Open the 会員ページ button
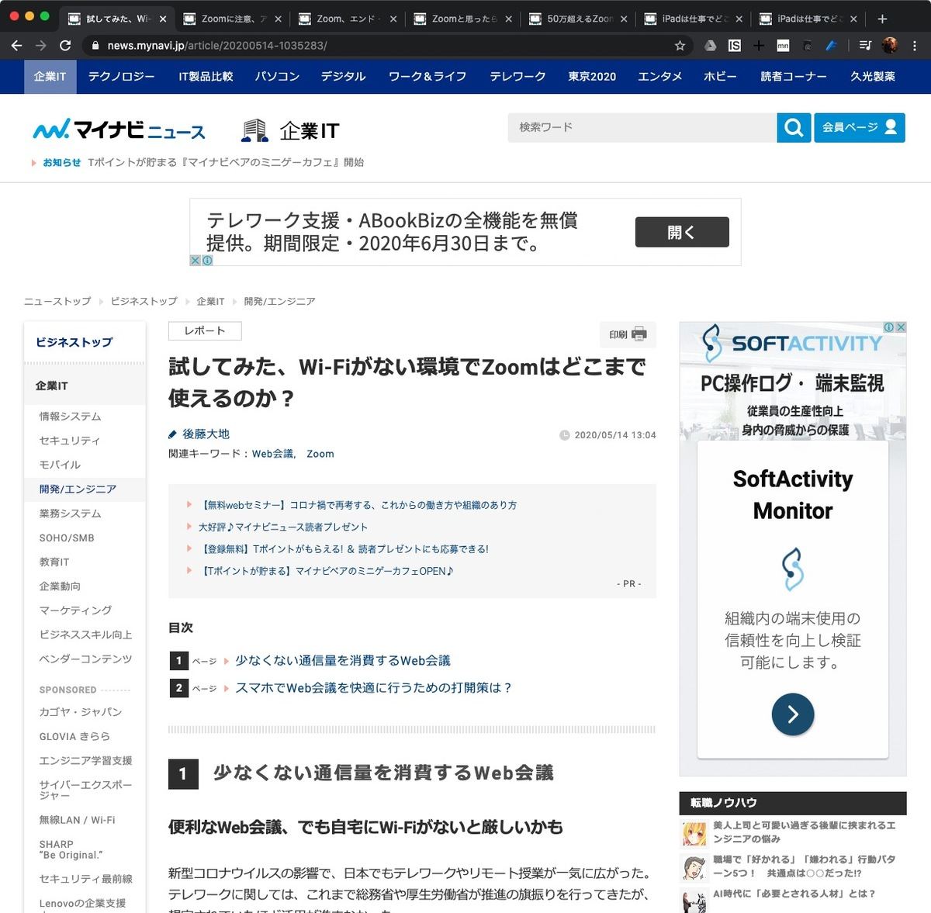Screen dimensions: 931x913 [x=859, y=127]
